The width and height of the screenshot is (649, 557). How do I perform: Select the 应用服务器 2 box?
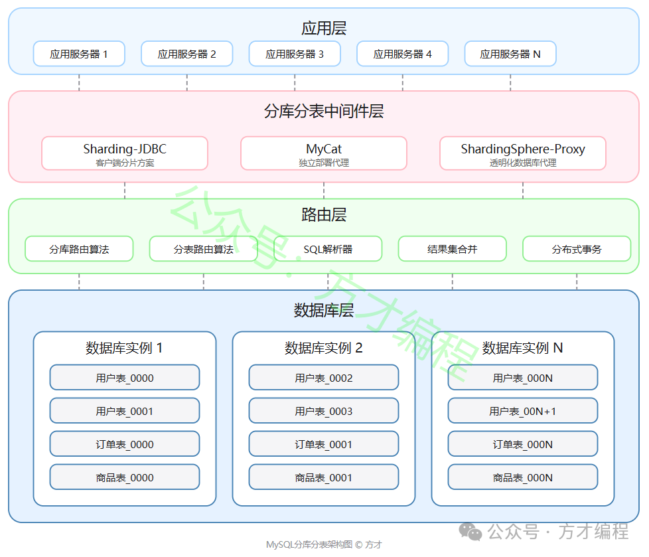coord(187,54)
